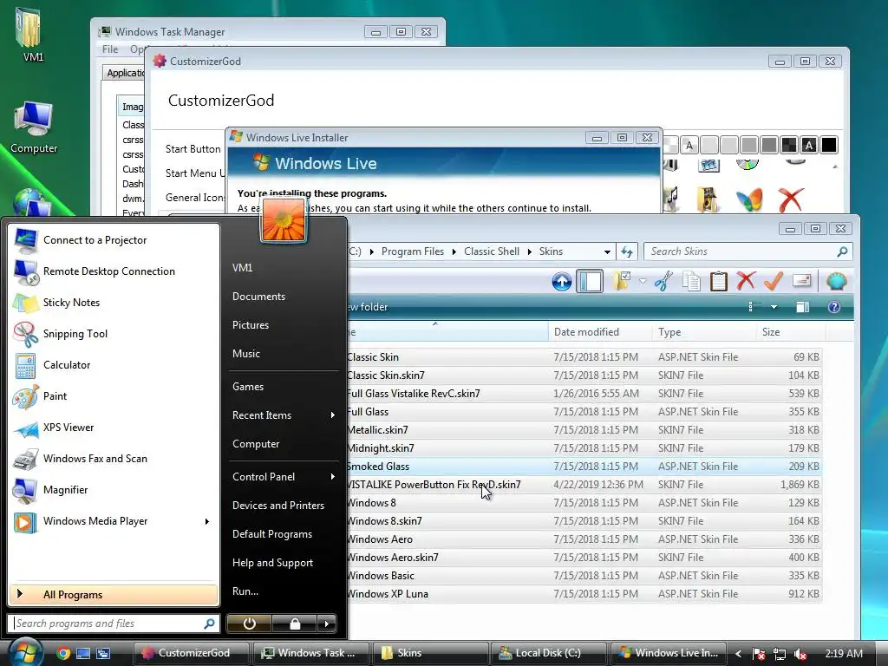Open Control Panel from Start menu
Screen dimensions: 888x666
[x=284, y=477]
